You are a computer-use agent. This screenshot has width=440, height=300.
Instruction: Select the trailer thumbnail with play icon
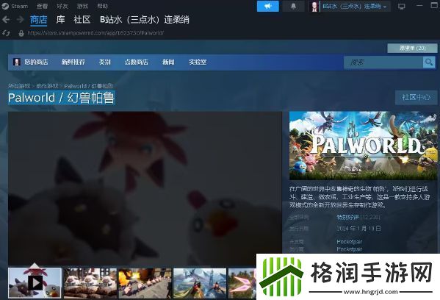[35, 282]
